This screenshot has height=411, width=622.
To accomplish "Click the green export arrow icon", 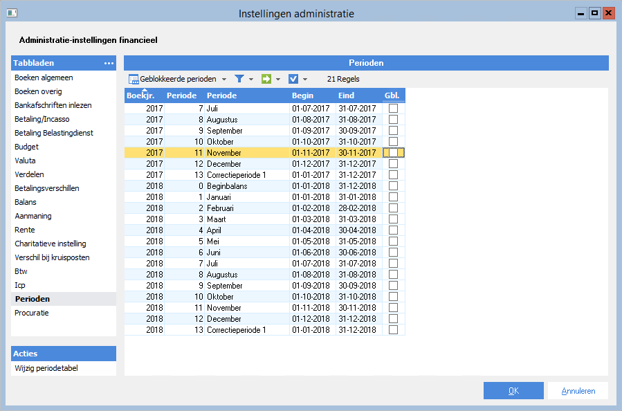I will coord(266,79).
